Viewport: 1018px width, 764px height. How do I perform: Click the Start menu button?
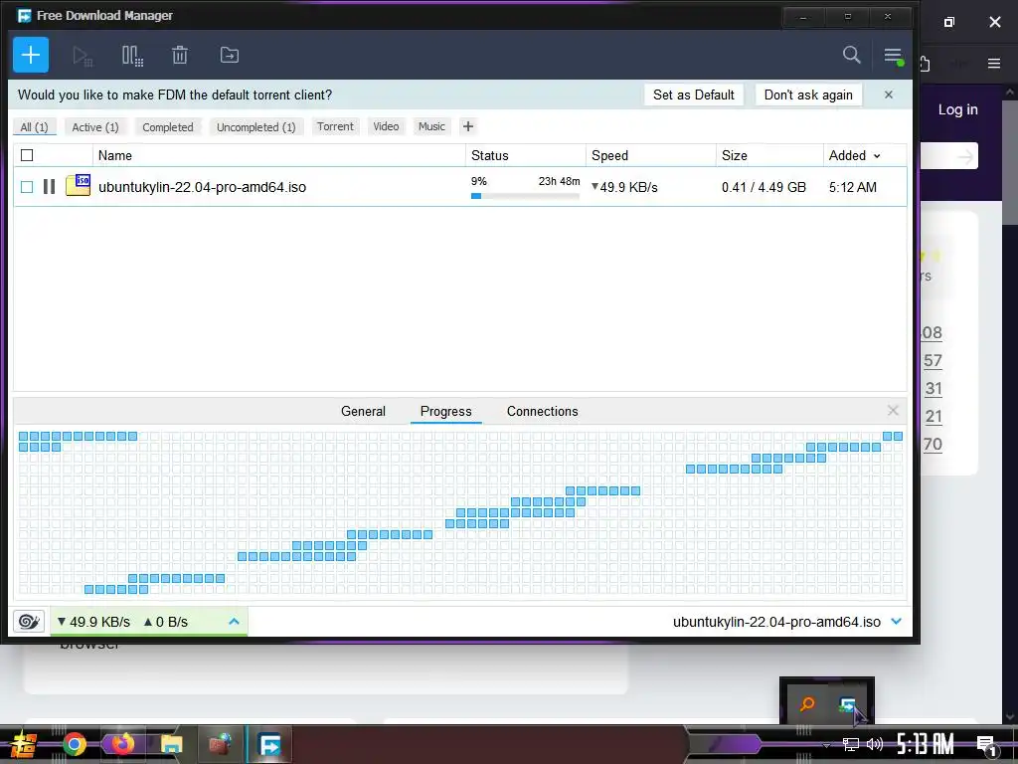[24, 744]
